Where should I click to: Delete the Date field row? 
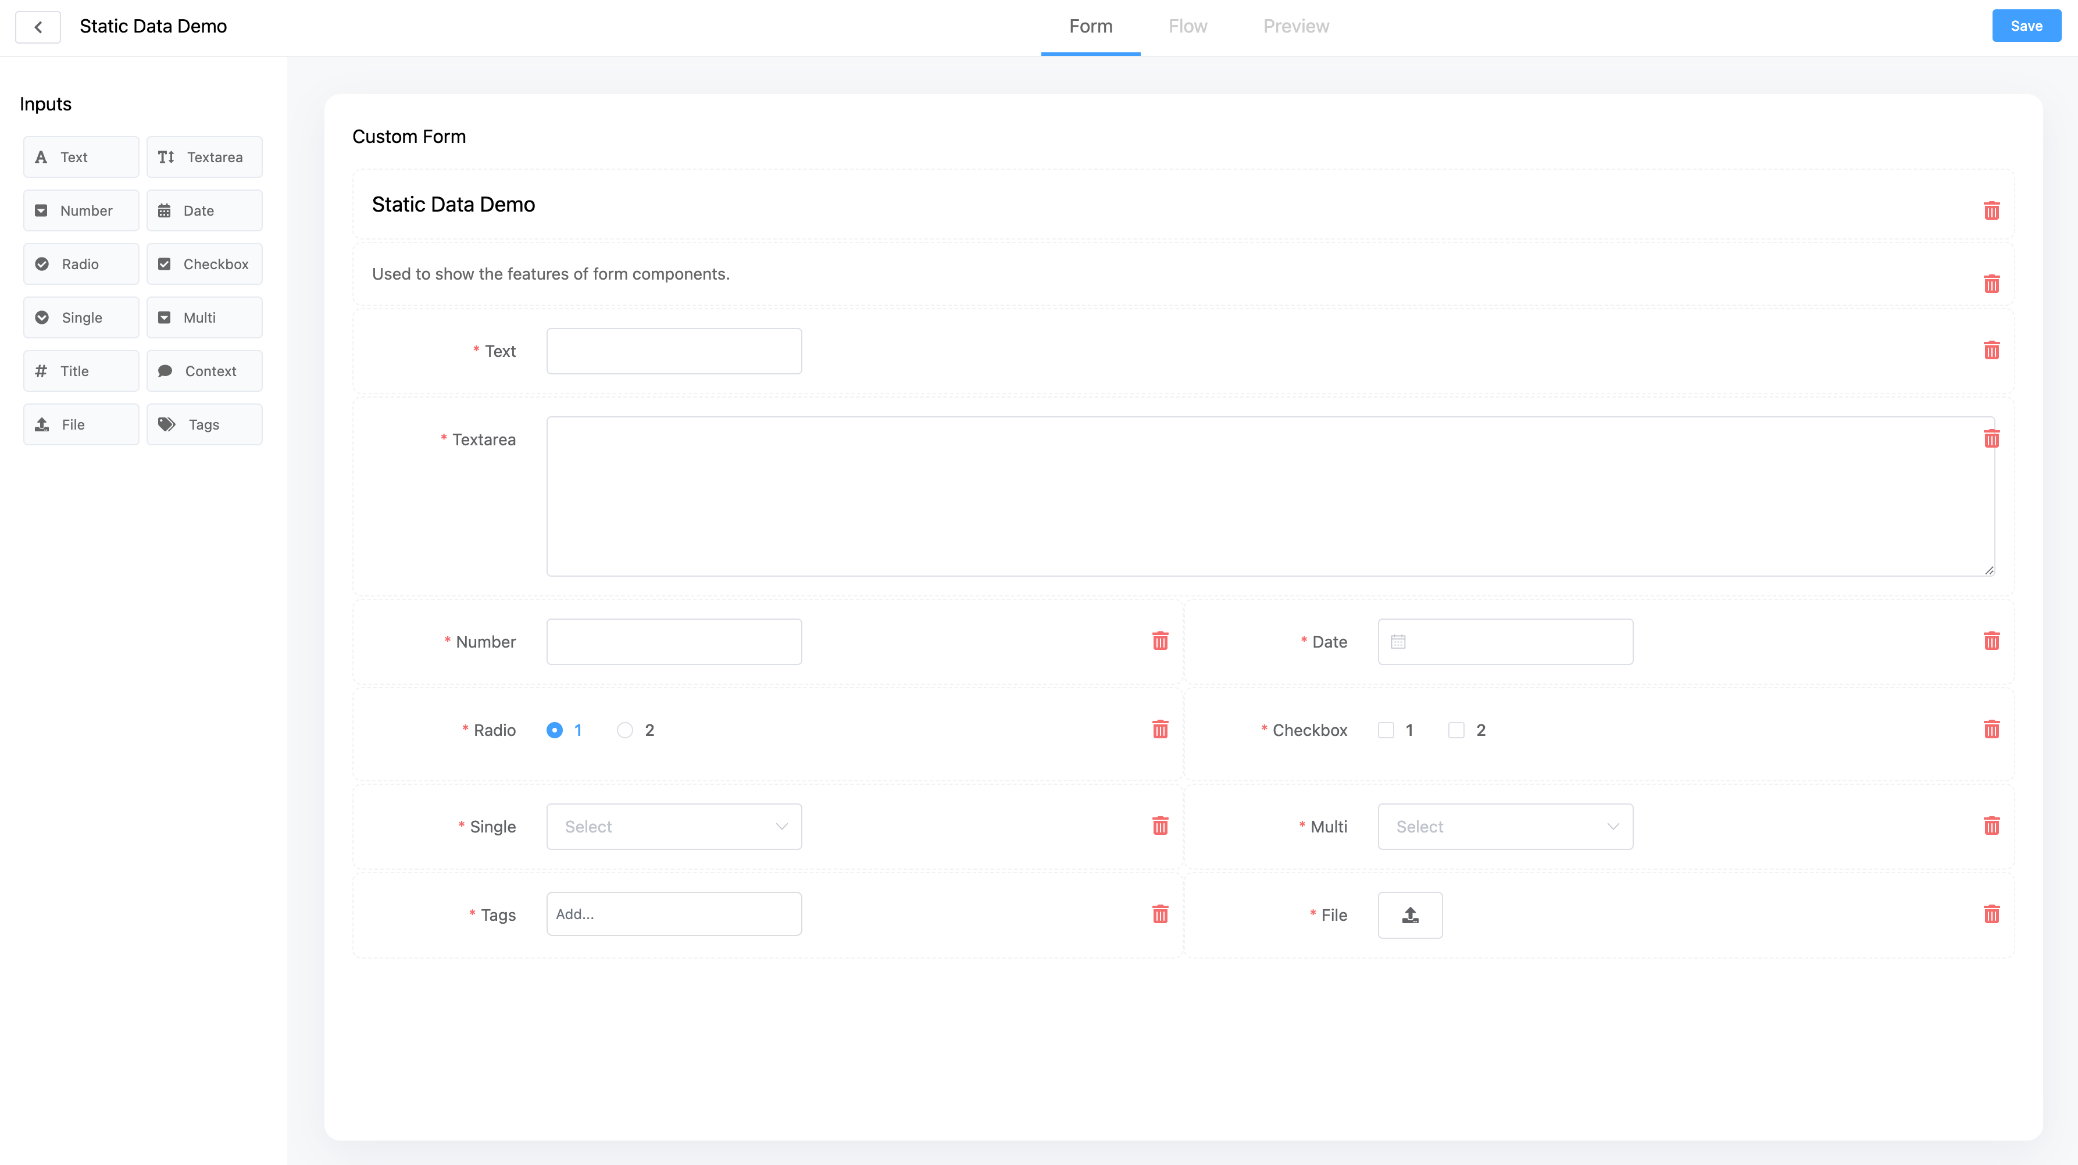pyautogui.click(x=1991, y=641)
